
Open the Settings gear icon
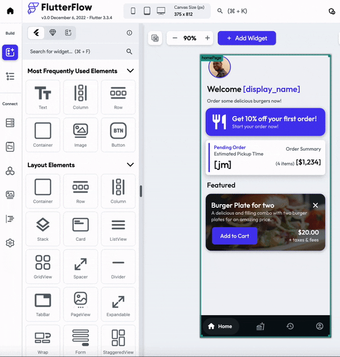10,243
